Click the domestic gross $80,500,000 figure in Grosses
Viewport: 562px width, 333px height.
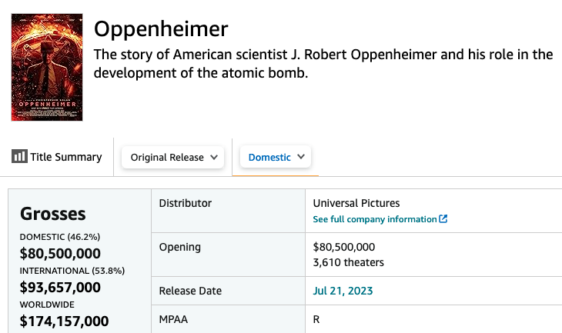(60, 254)
